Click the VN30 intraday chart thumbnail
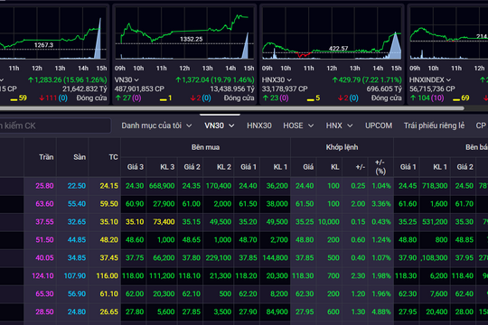The image size is (488, 325). [x=184, y=33]
